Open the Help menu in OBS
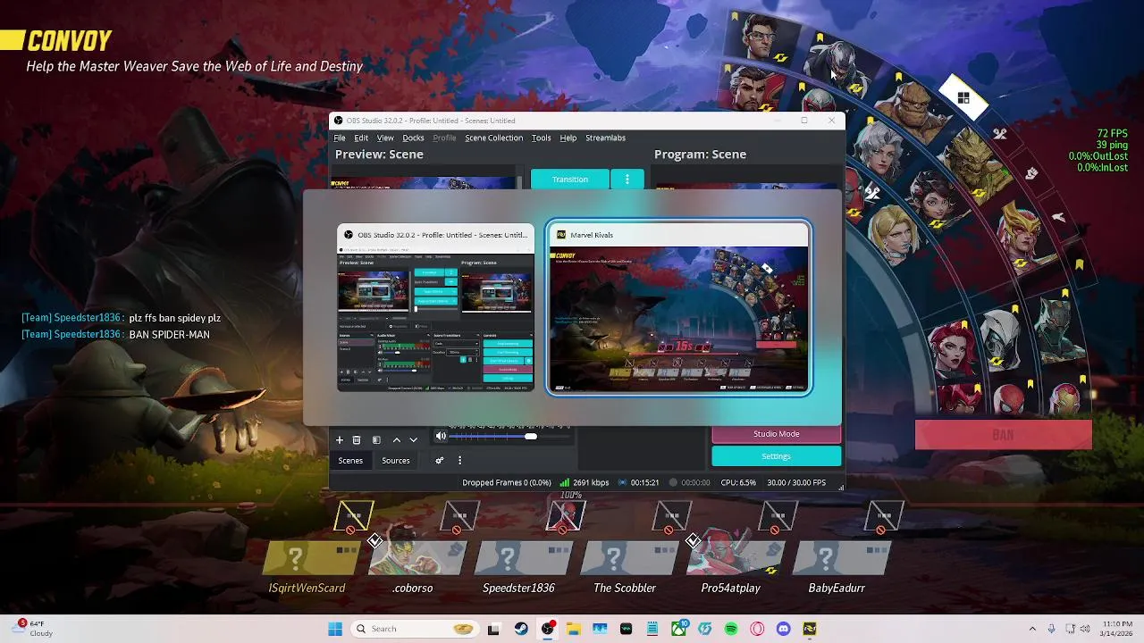Screen dimensions: 1144x643 (568, 138)
